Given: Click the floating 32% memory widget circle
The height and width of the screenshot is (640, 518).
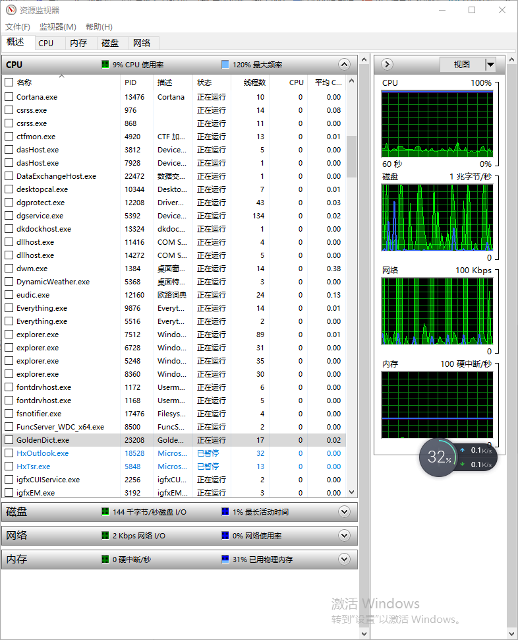Looking at the screenshot, I should [438, 457].
